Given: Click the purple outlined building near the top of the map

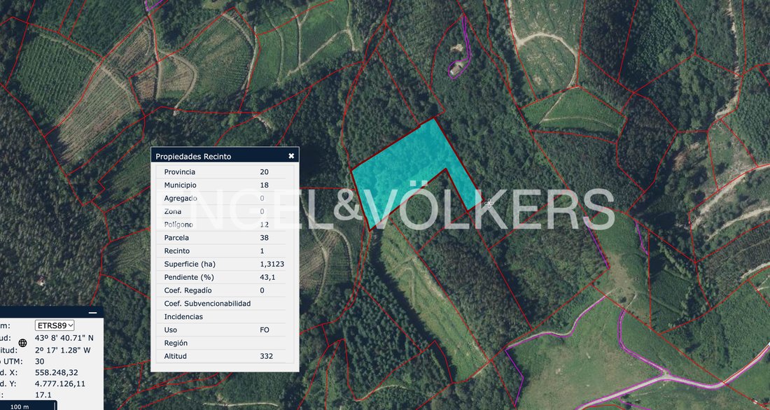Looking at the screenshot, I should (457, 70).
